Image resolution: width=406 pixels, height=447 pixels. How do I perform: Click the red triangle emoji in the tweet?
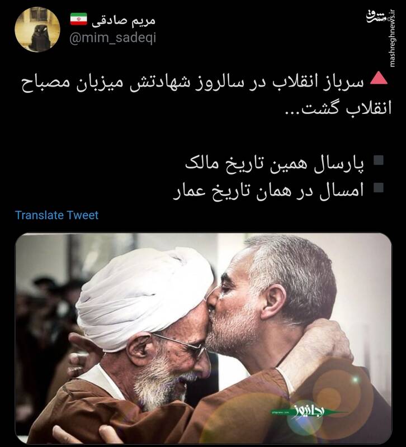pos(379,78)
